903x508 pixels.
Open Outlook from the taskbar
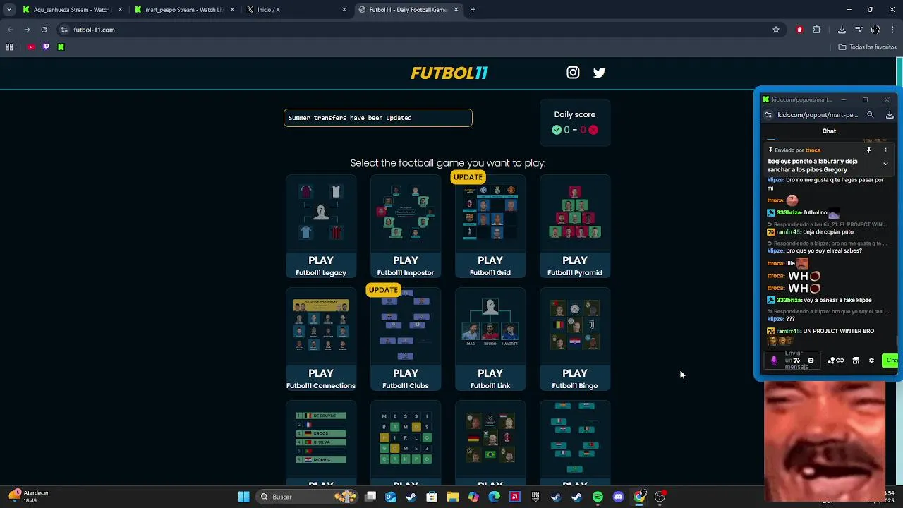click(x=391, y=497)
